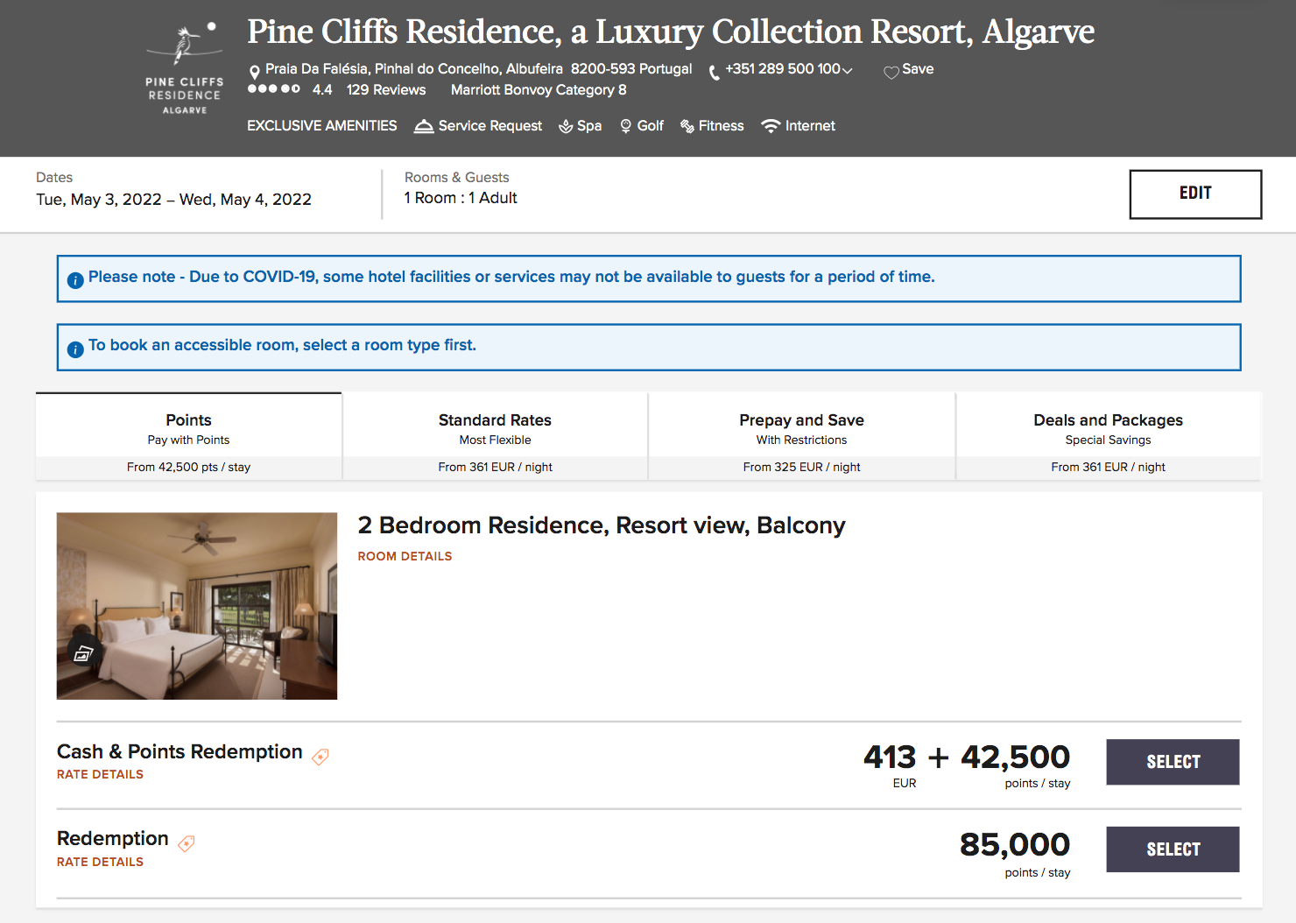Click the Pine Cliffs Residence logo
The width and height of the screenshot is (1296, 923).
click(185, 69)
